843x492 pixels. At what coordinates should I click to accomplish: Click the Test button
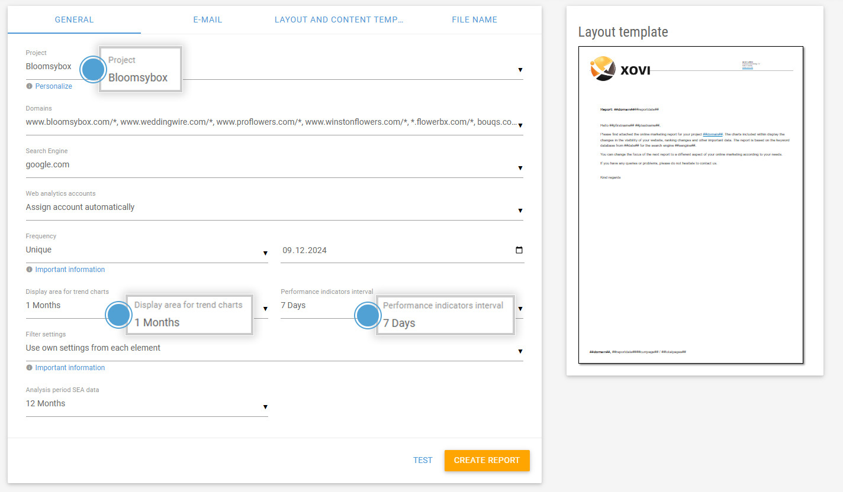coord(423,460)
